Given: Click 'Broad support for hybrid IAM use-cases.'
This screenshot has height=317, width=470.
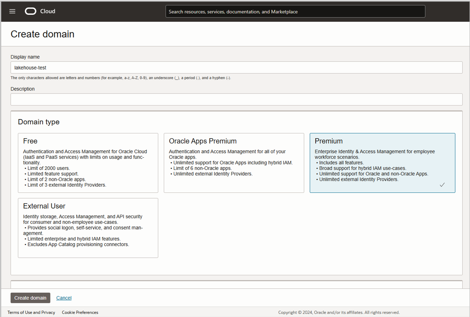Looking at the screenshot, I should (x=363, y=168).
